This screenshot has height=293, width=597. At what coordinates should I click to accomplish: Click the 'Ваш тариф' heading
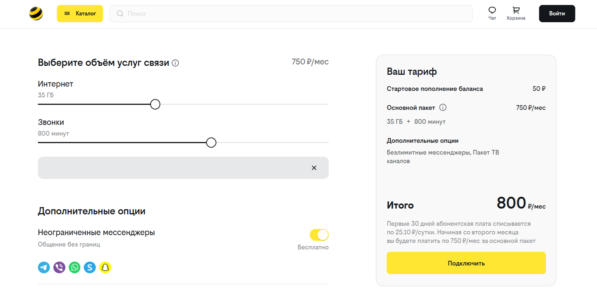coord(412,72)
